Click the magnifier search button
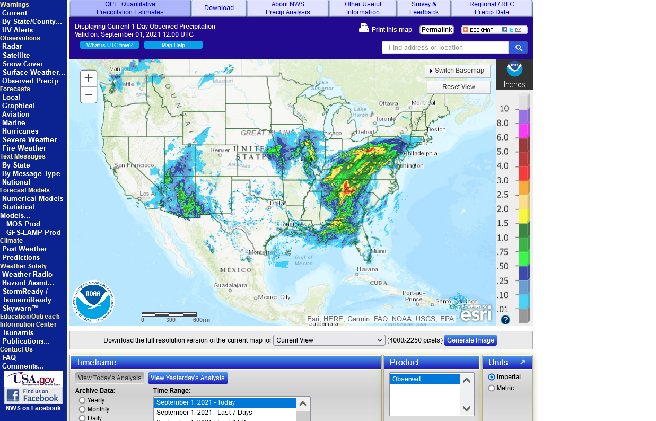This screenshot has height=421, width=656. (x=518, y=48)
